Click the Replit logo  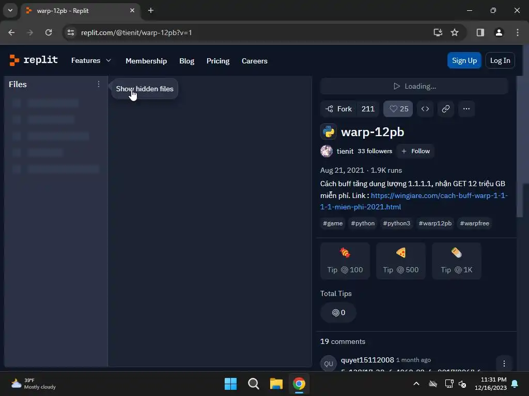click(x=34, y=60)
